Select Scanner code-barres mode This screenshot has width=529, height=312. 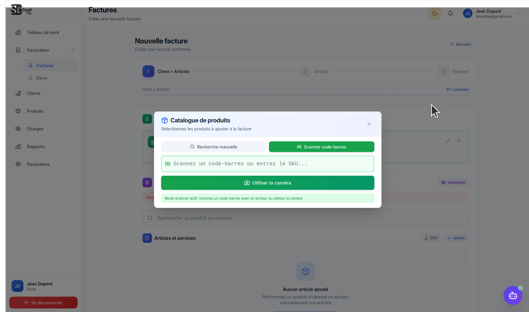(x=321, y=147)
